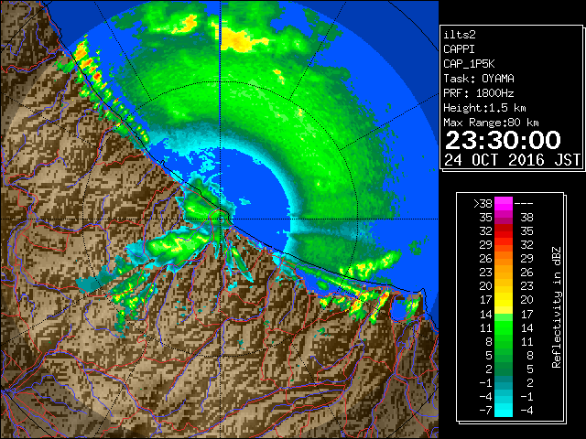Click the radar center crosshair intersection
Viewport: 586px width, 439px height.
(x=221, y=219)
